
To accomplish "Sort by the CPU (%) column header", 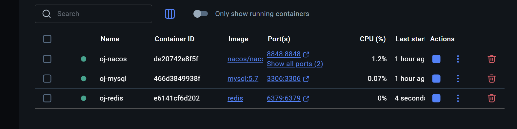I will (373, 39).
